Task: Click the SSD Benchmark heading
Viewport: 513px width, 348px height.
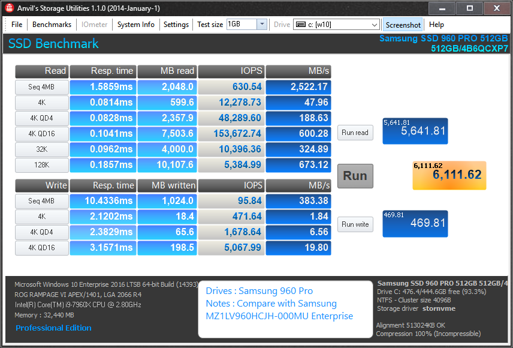Action: click(x=53, y=44)
